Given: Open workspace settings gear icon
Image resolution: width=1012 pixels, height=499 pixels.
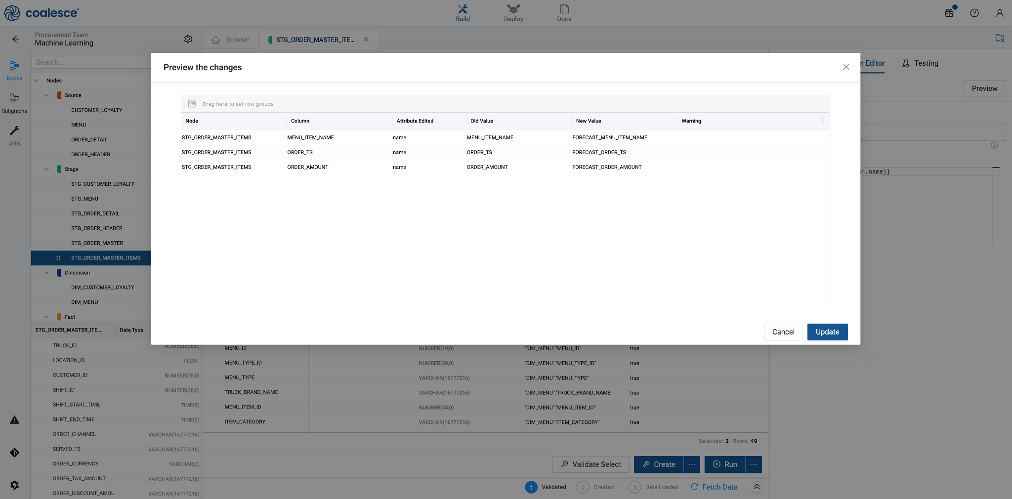Looking at the screenshot, I should click(x=188, y=39).
